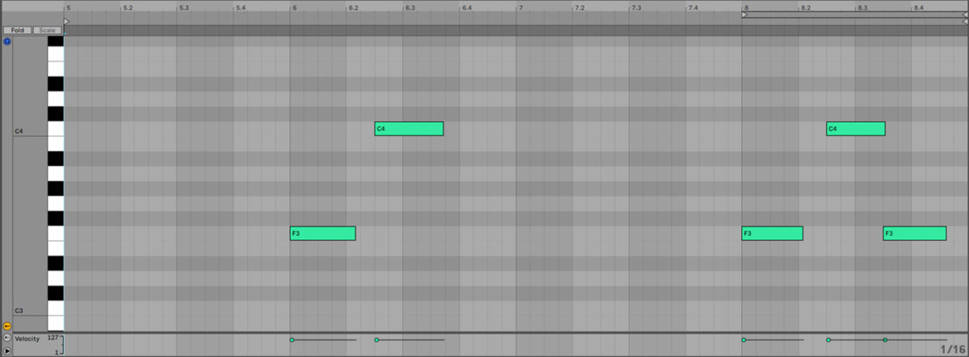Select the velocity marker at bar 8

tap(744, 340)
